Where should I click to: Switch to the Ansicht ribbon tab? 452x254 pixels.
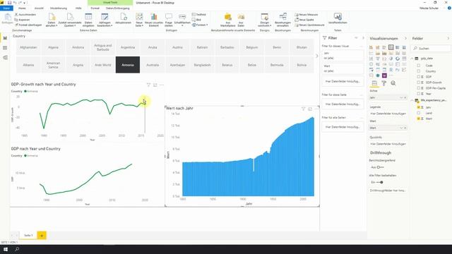pyautogui.click(x=39, y=8)
